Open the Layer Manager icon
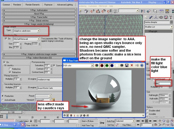This screenshot has height=129, width=174. (155, 11)
